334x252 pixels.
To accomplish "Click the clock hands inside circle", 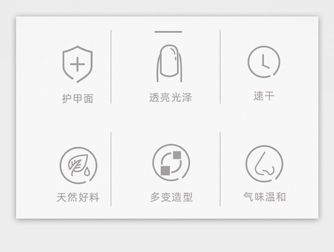I will tap(265, 61).
